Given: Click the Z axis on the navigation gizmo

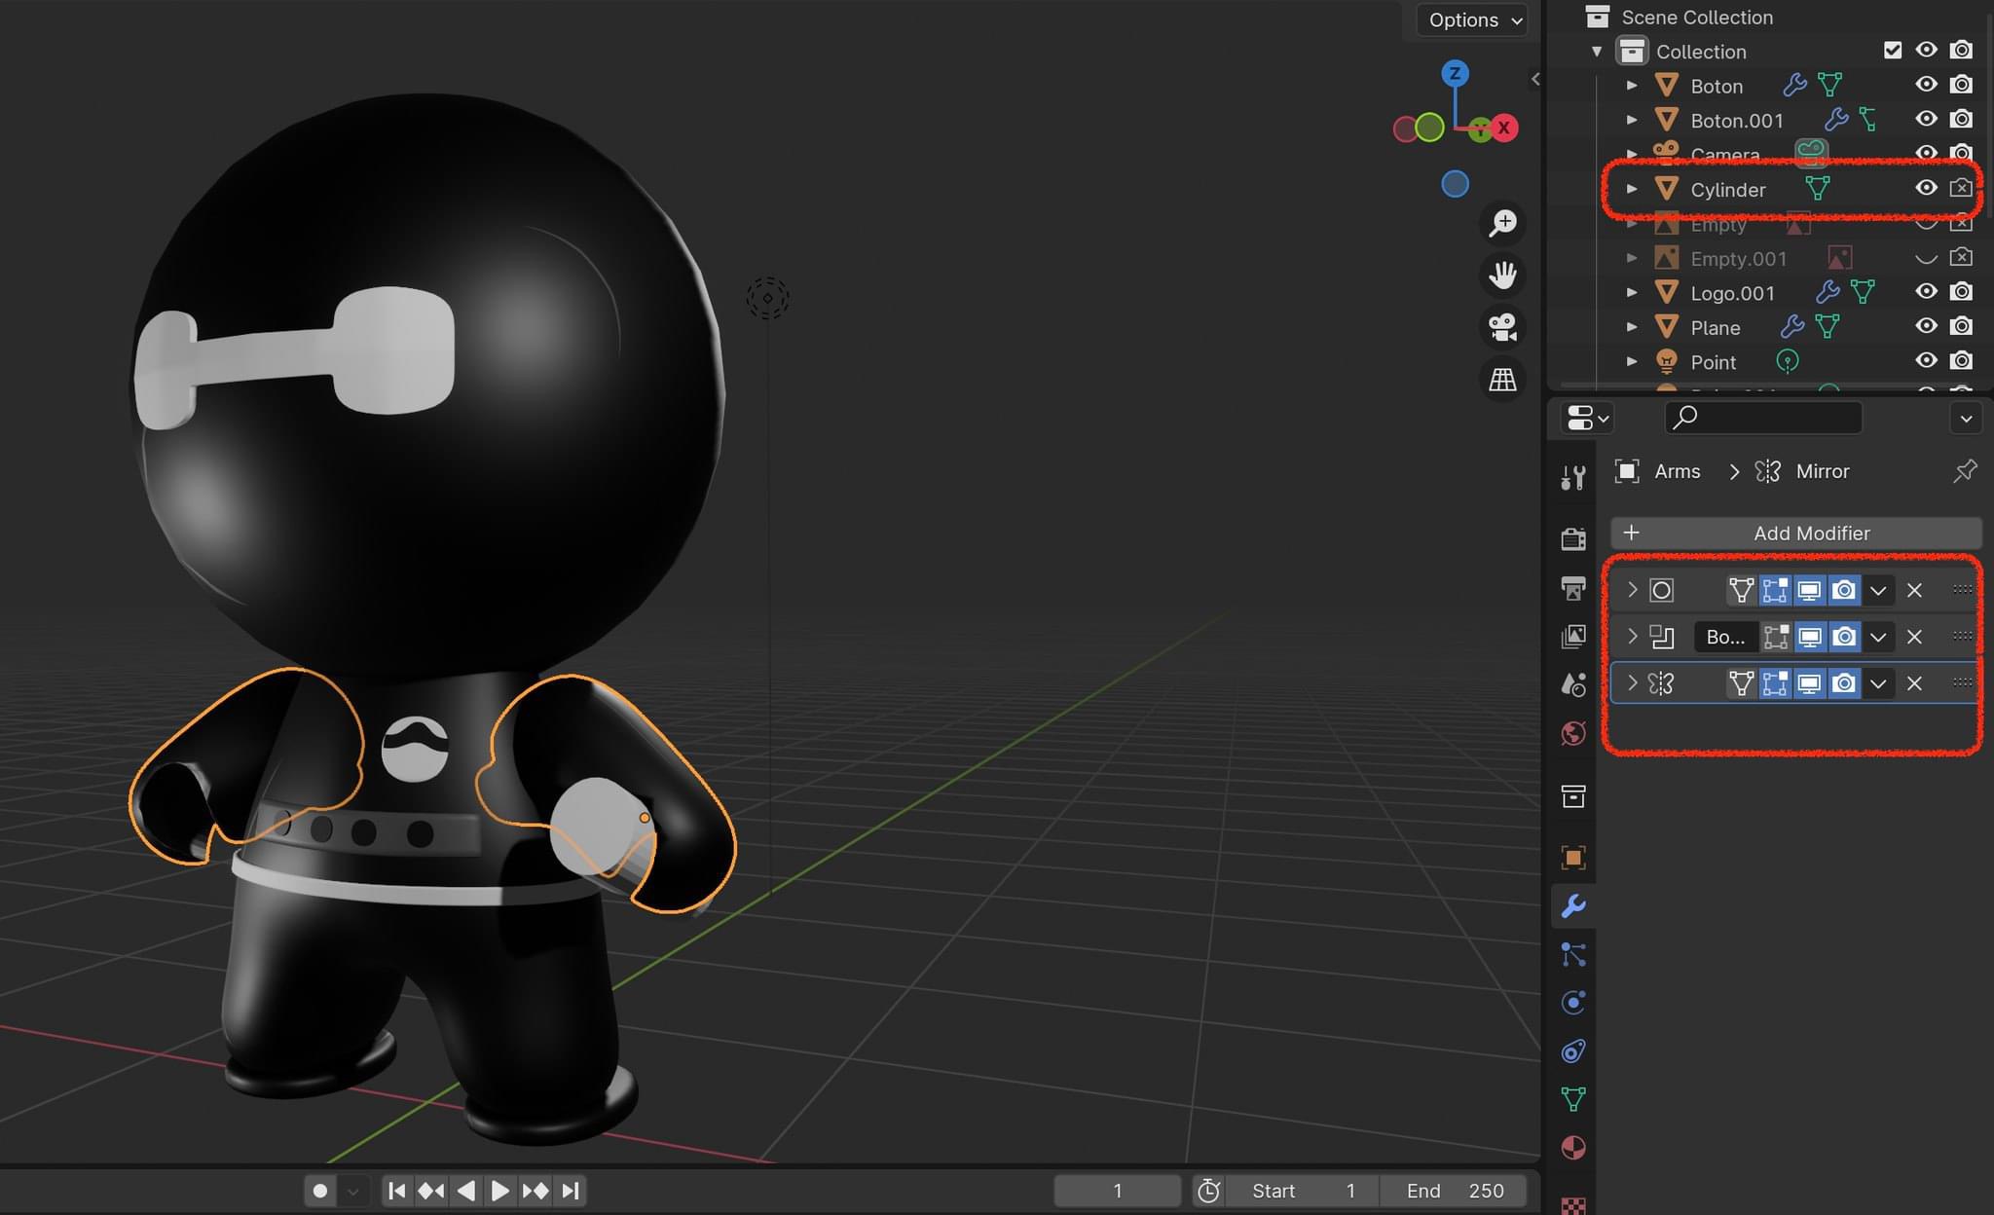Looking at the screenshot, I should [x=1455, y=72].
